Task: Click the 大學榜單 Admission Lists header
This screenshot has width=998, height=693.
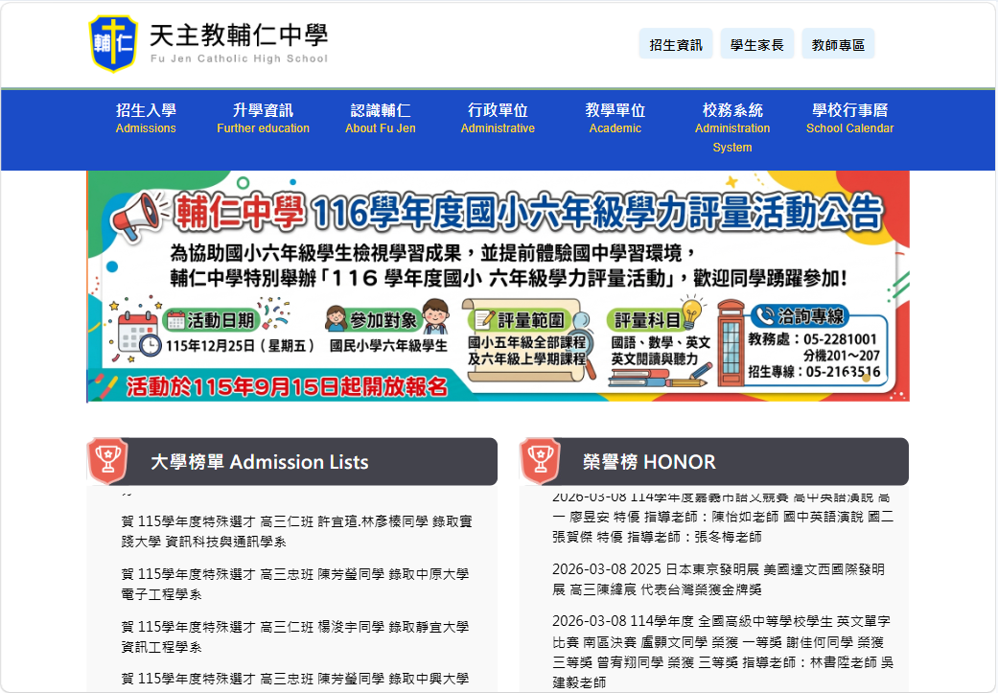Action: [x=292, y=462]
